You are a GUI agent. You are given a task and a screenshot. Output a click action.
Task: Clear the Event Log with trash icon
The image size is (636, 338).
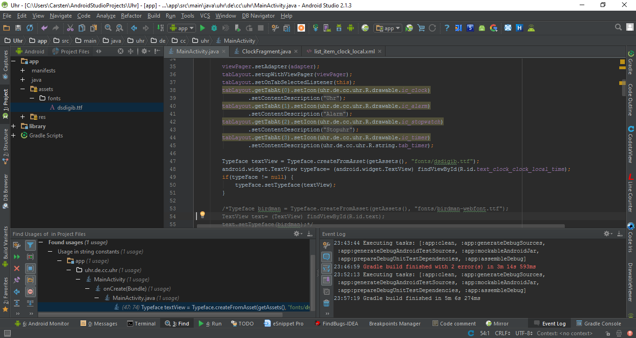(x=326, y=303)
